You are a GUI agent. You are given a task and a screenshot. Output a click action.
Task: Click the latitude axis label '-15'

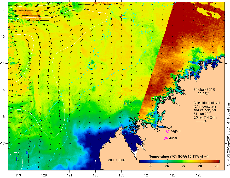point(3,90)
